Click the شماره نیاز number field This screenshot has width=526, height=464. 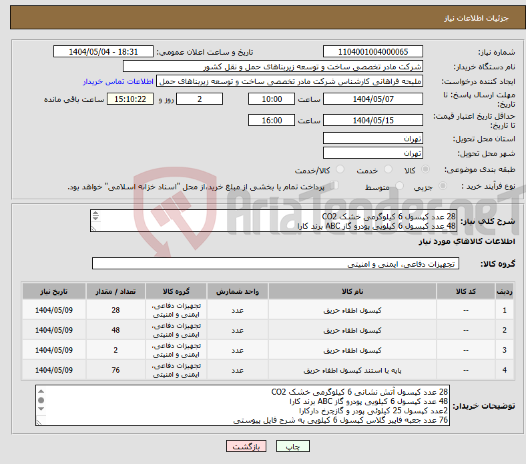point(372,52)
